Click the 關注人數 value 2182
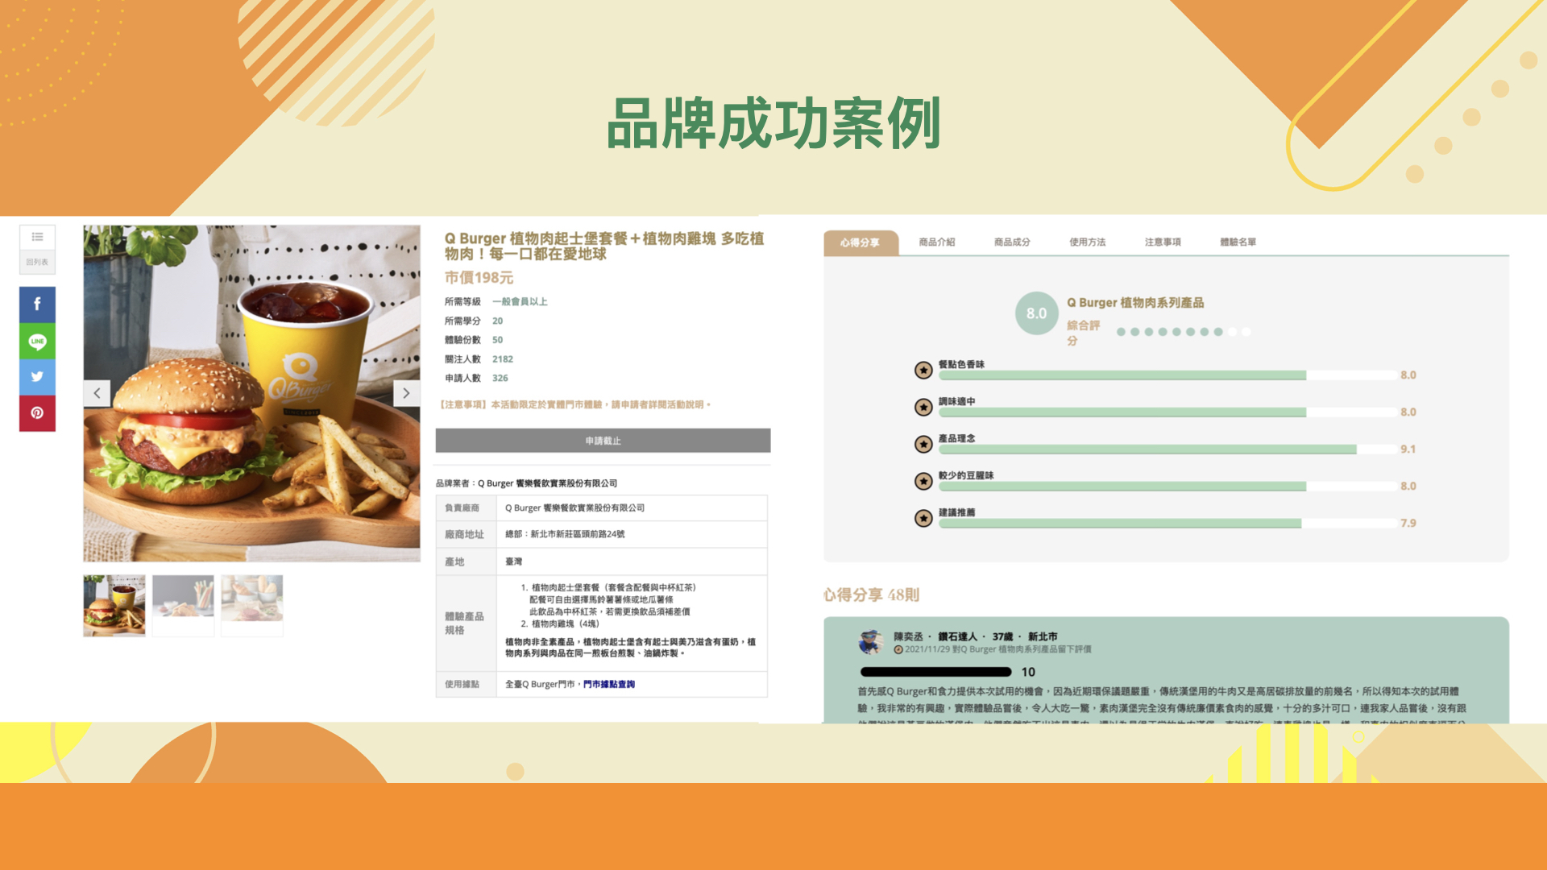The image size is (1547, 870). [503, 359]
